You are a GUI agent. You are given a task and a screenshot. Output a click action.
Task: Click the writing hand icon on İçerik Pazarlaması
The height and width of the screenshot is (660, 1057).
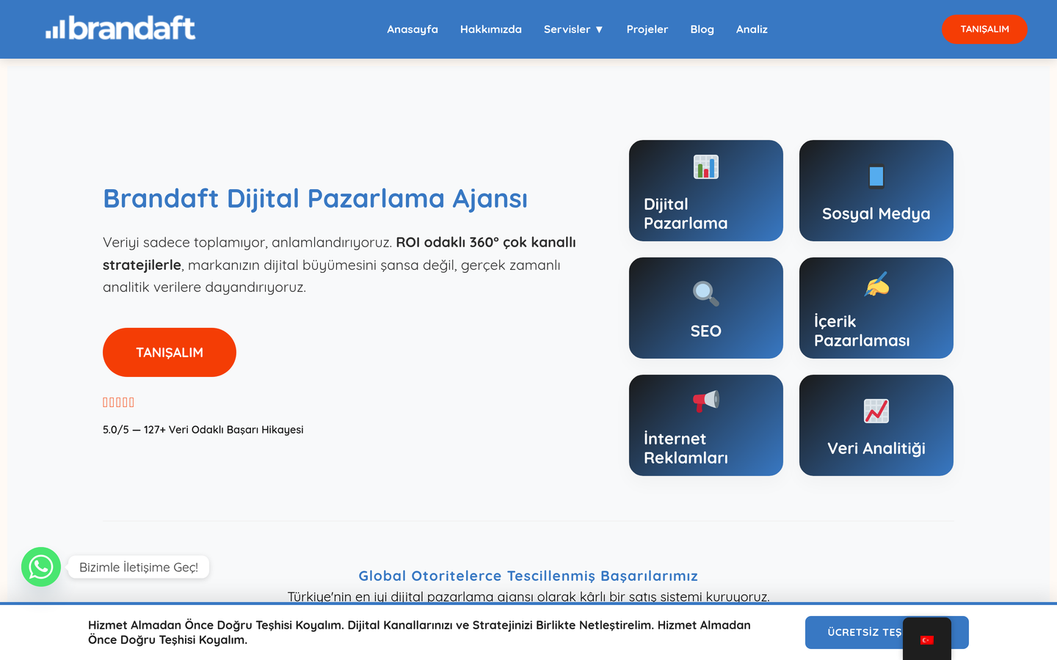876,285
